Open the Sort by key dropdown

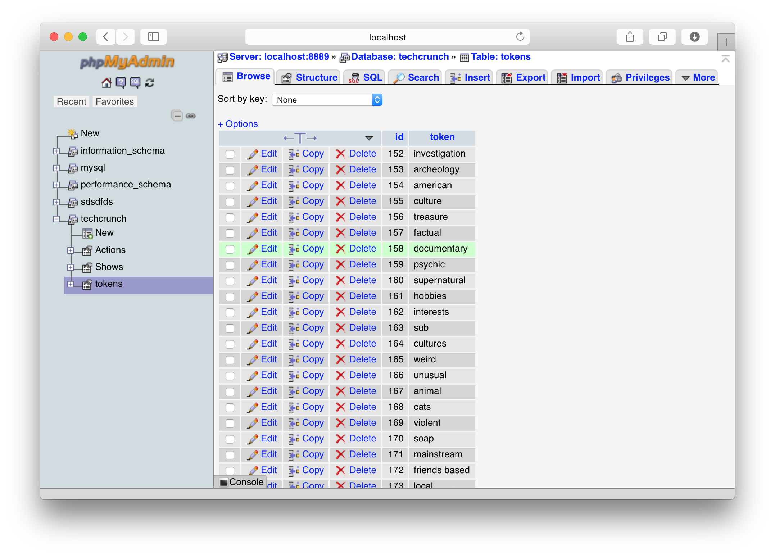[x=327, y=100]
